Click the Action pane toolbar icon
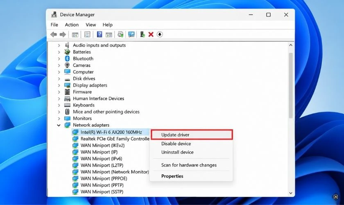This screenshot has height=205, width=344. point(109,34)
